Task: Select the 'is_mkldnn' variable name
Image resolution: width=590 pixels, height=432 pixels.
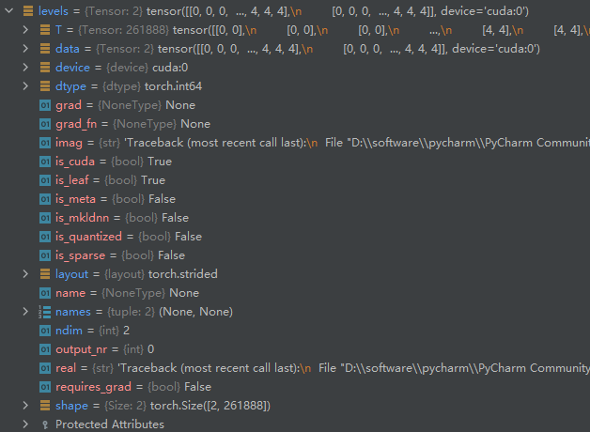Action: click(x=82, y=218)
